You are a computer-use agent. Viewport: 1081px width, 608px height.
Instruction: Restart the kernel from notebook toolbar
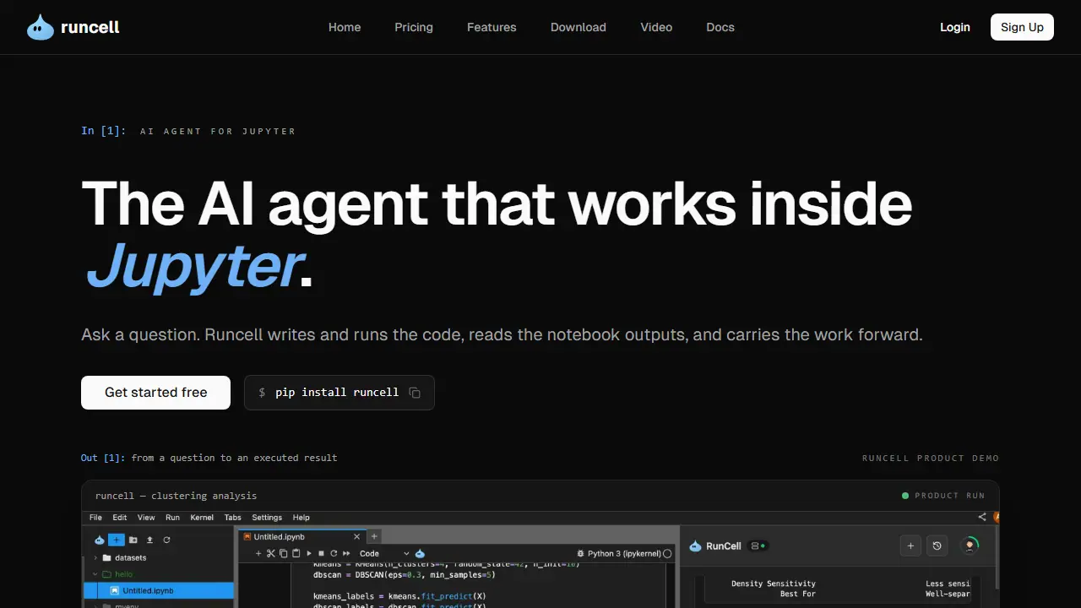pos(334,553)
